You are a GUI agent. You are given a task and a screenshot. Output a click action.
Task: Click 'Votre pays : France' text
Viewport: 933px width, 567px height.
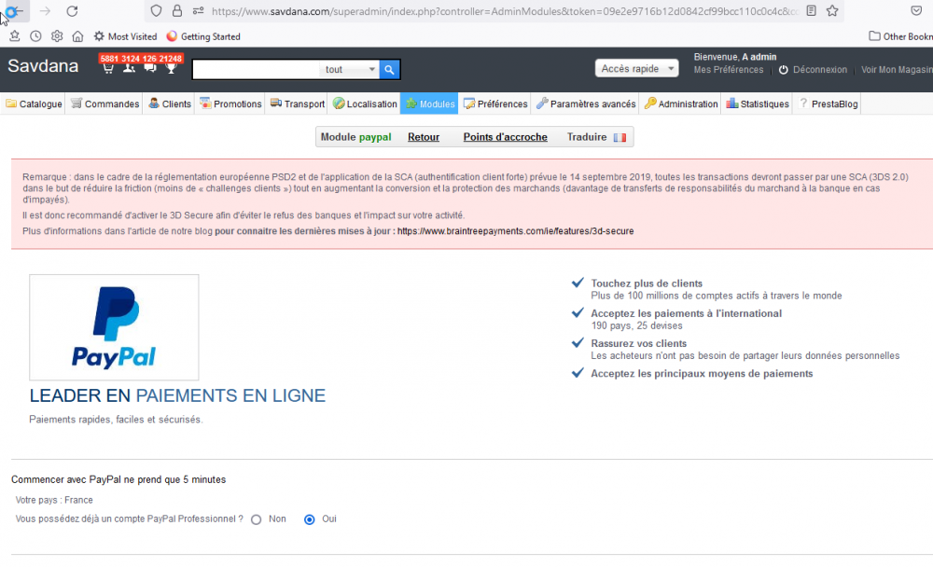[54, 501]
